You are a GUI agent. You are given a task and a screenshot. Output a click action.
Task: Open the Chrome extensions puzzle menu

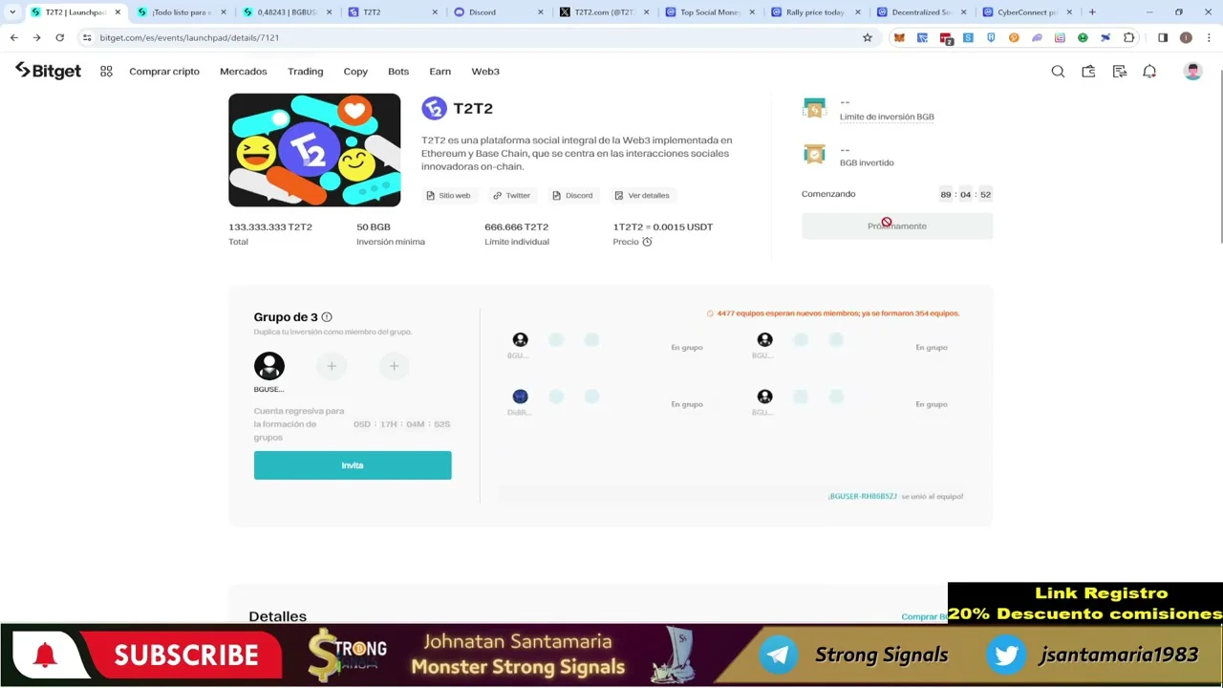[1128, 37]
